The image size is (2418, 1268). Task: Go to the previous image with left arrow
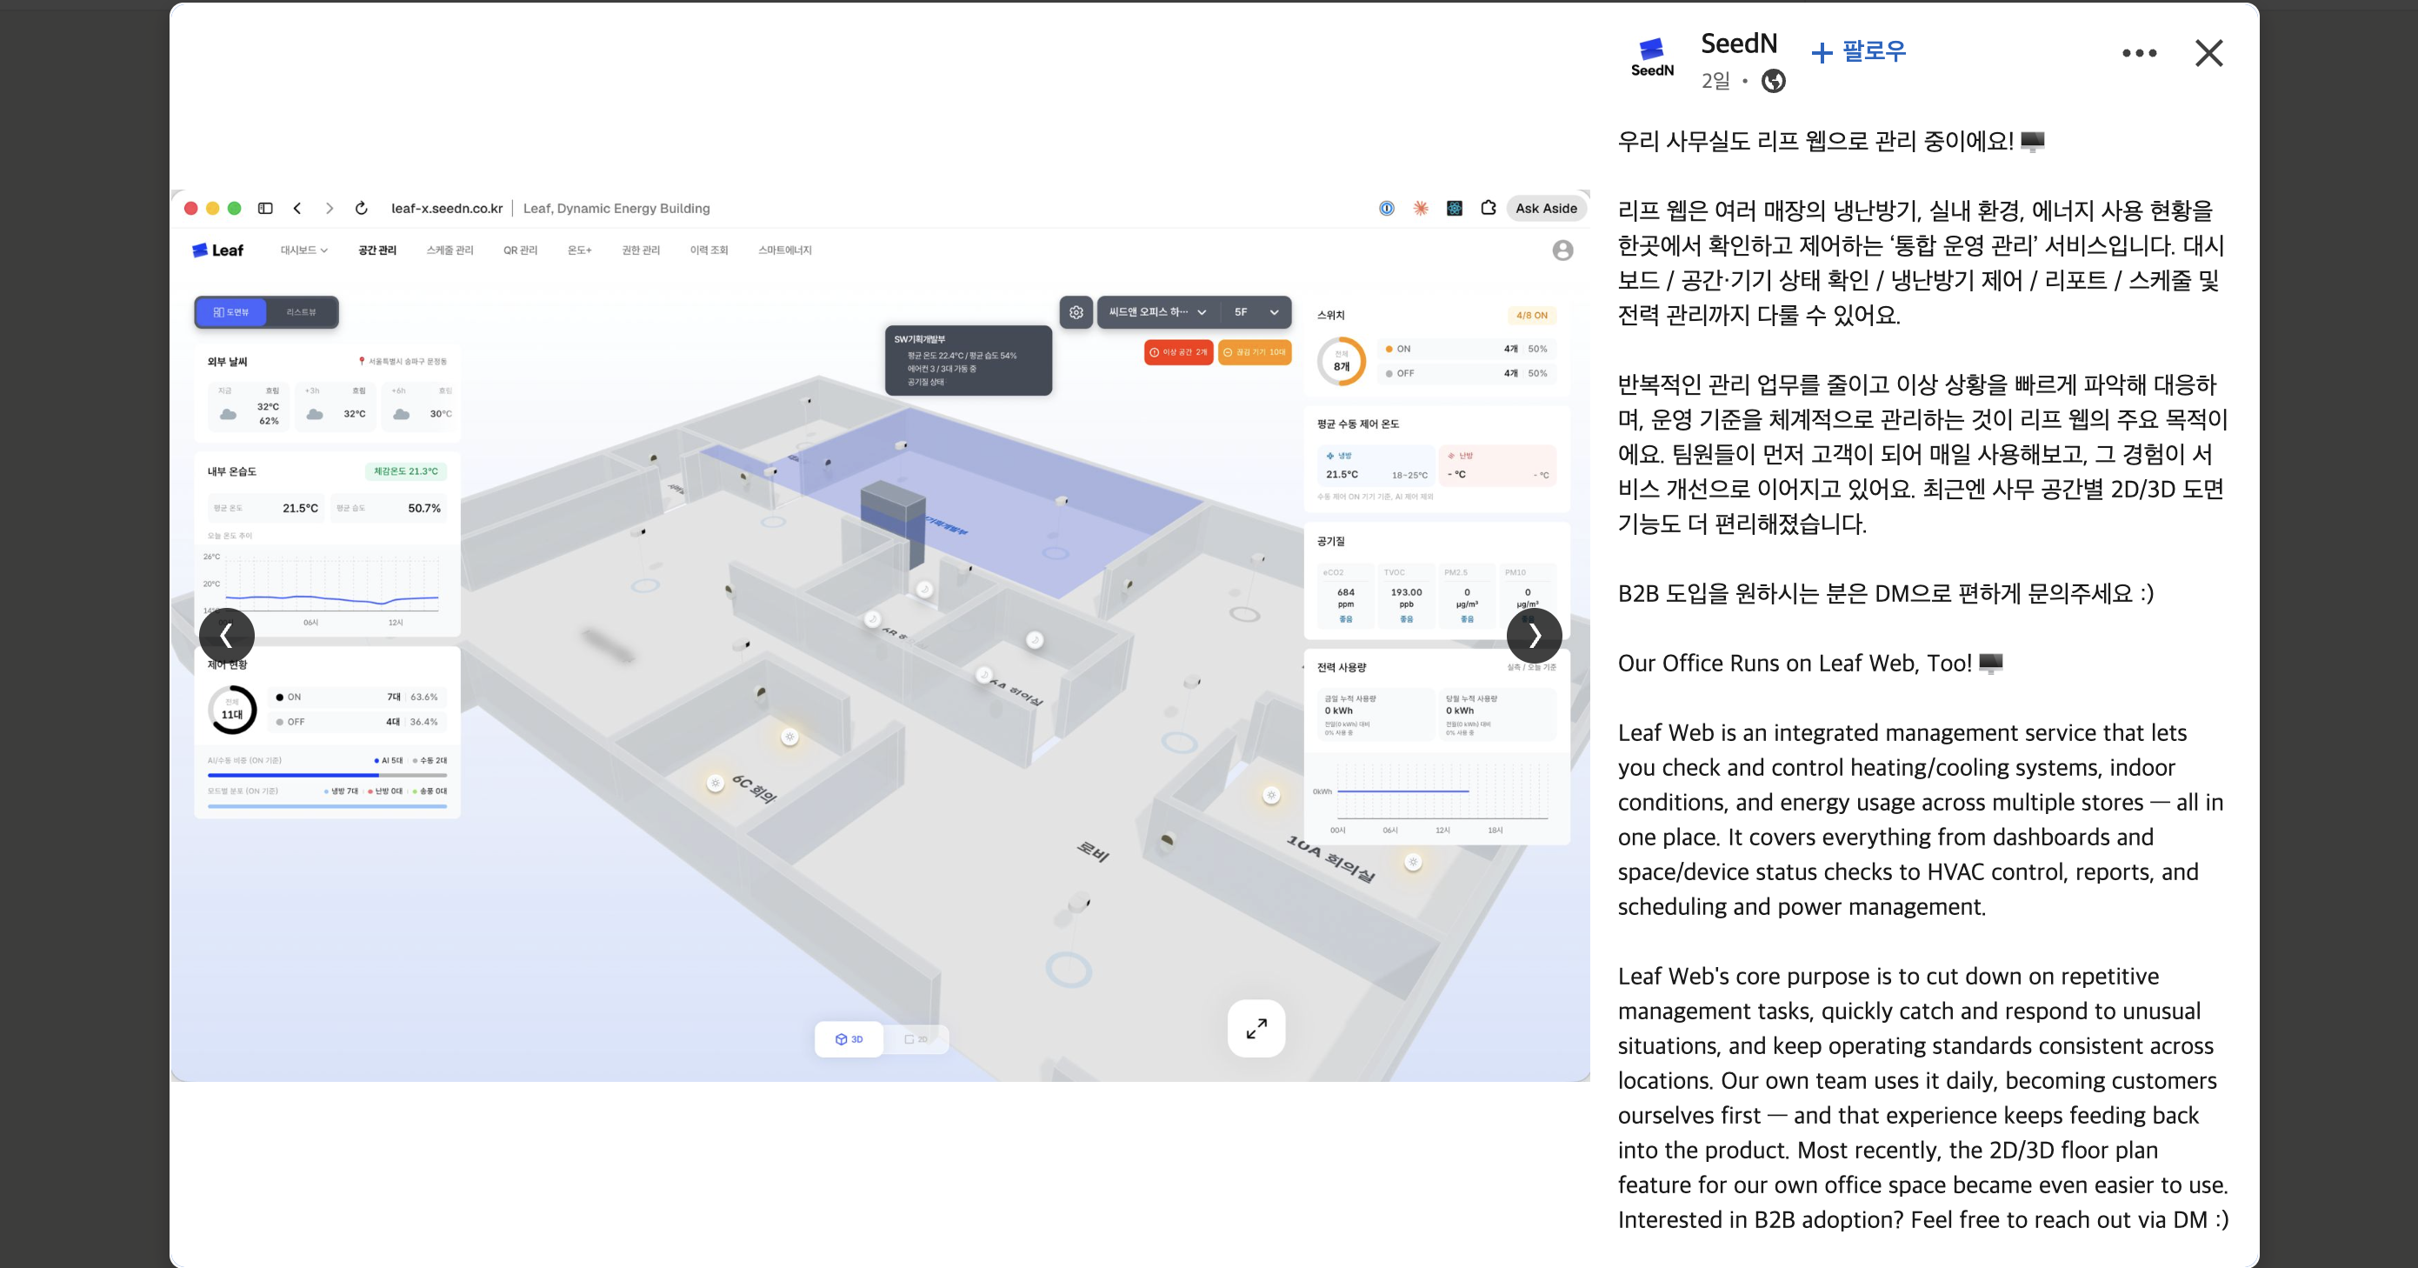(226, 636)
